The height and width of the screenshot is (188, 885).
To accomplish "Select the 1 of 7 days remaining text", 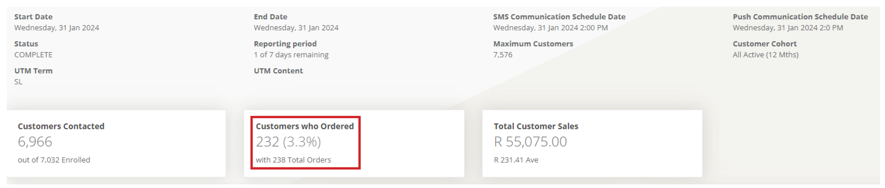I will coord(291,55).
